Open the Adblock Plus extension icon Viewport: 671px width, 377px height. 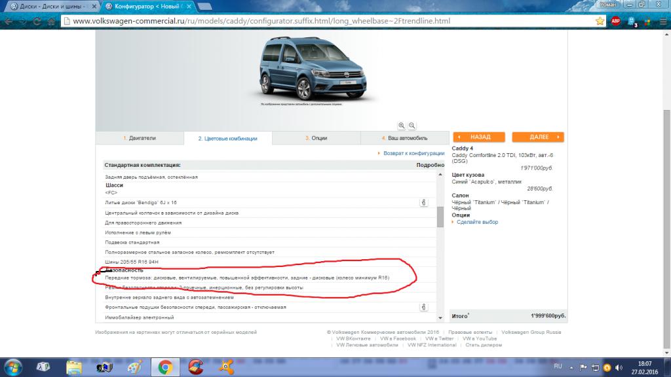(x=616, y=21)
